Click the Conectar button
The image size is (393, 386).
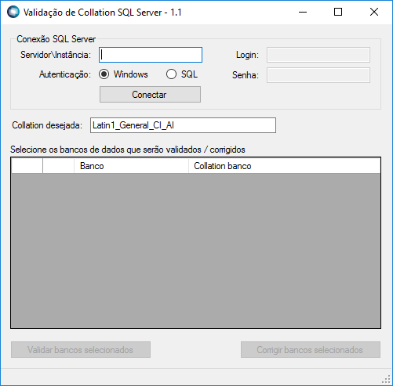[150, 95]
